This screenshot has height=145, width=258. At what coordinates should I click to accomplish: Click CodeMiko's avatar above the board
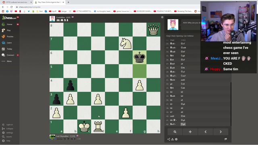[52, 19]
